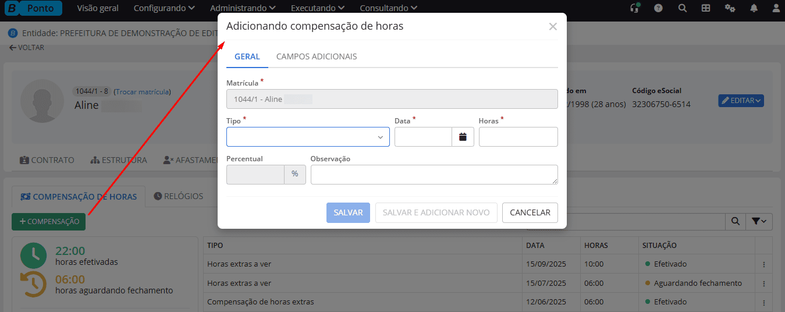Viewport: 785px width, 312px height.
Task: Open the user profile icon
Action: pyautogui.click(x=776, y=8)
